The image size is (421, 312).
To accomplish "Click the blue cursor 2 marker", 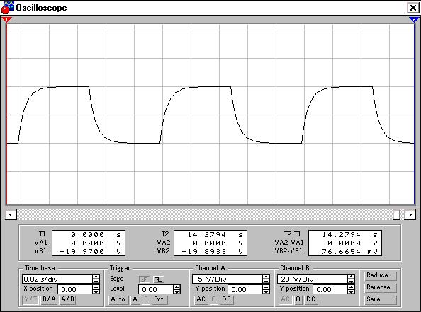I will pyautogui.click(x=414, y=19).
